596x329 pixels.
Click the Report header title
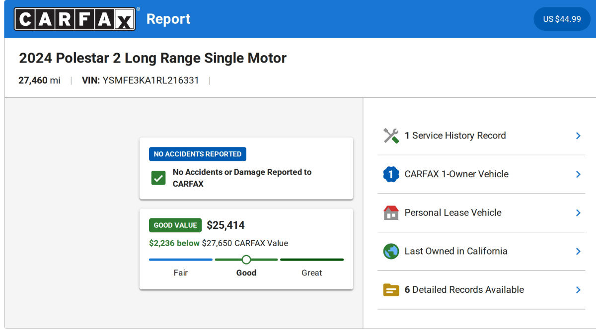(x=168, y=19)
